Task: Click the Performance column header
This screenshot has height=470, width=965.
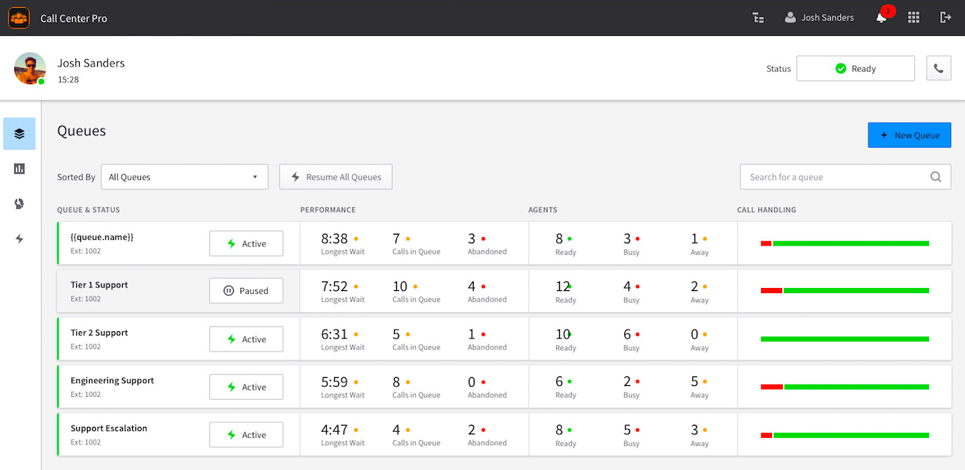Action: click(x=328, y=210)
